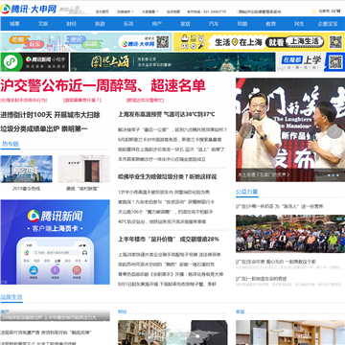Open the 少喝一杯奶茶 charity ad link

279,206
